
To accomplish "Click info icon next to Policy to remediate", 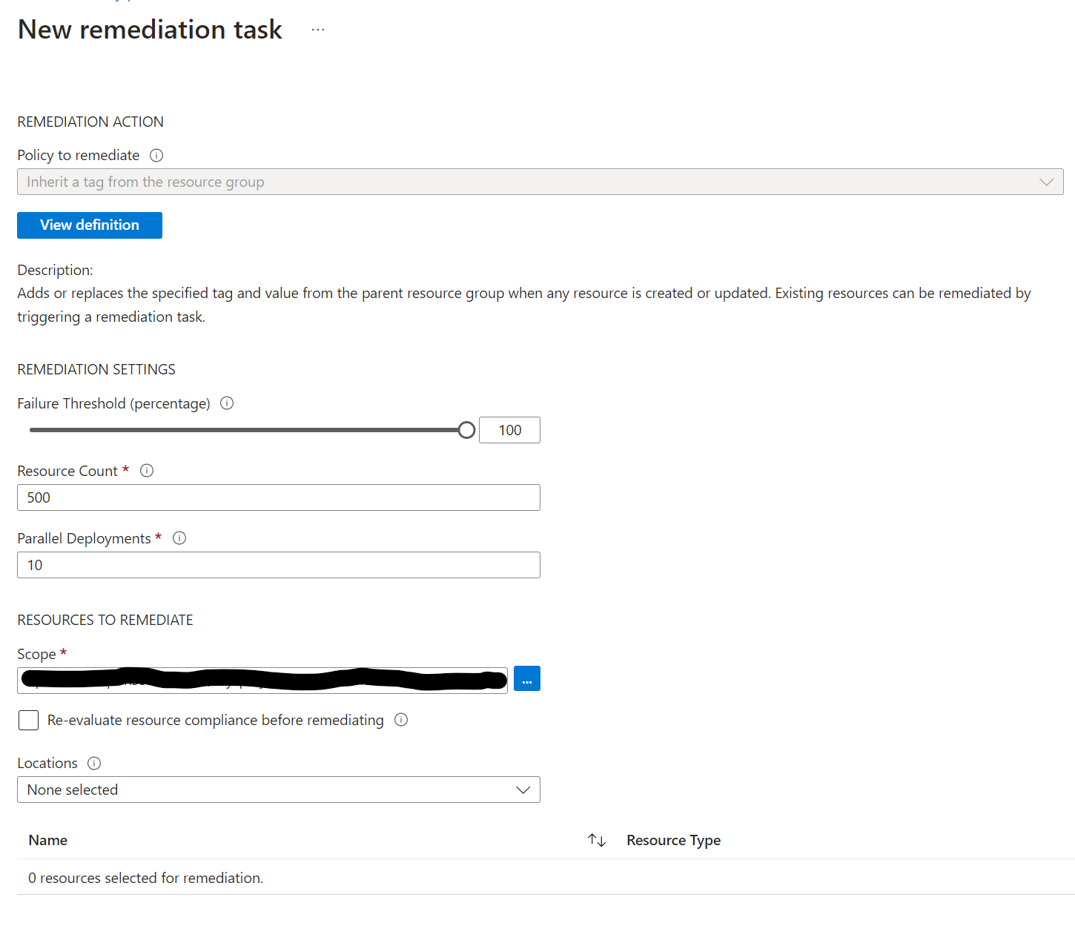I will [156, 155].
